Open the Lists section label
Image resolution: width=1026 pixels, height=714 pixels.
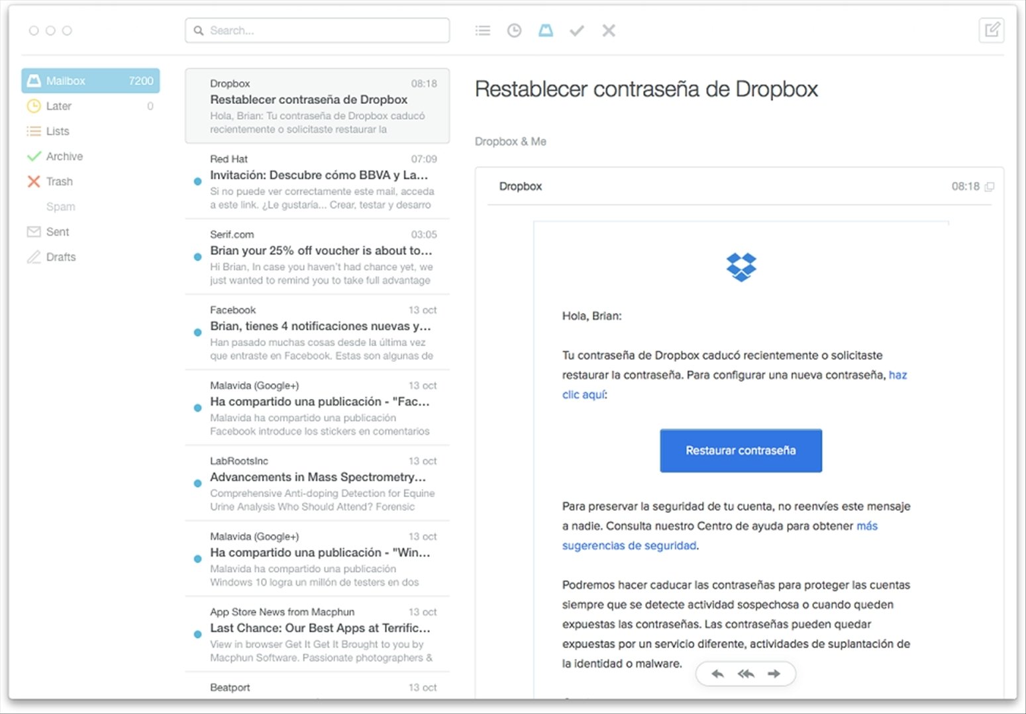(x=58, y=131)
